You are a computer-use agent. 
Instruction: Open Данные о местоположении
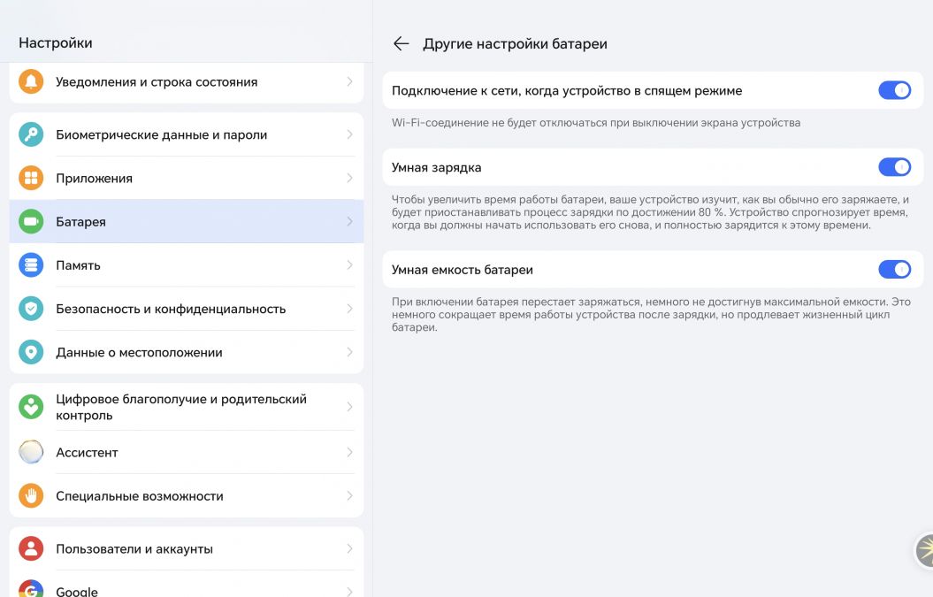pyautogui.click(x=187, y=352)
